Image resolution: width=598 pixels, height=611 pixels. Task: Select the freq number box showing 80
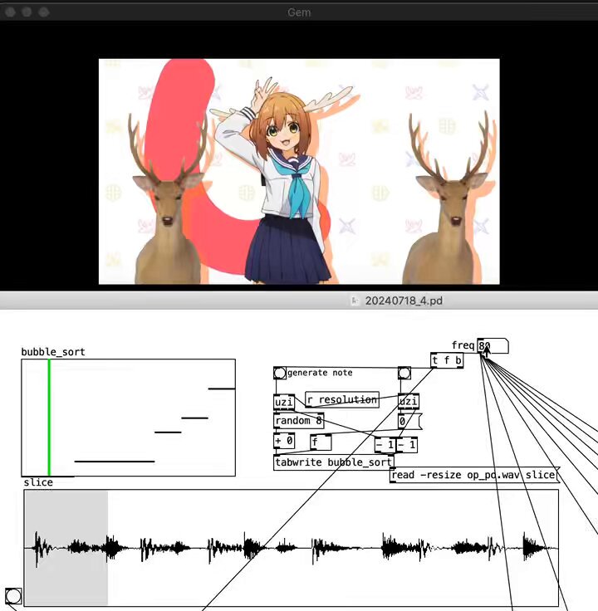pos(493,345)
